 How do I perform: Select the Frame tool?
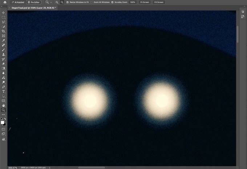click(3, 36)
